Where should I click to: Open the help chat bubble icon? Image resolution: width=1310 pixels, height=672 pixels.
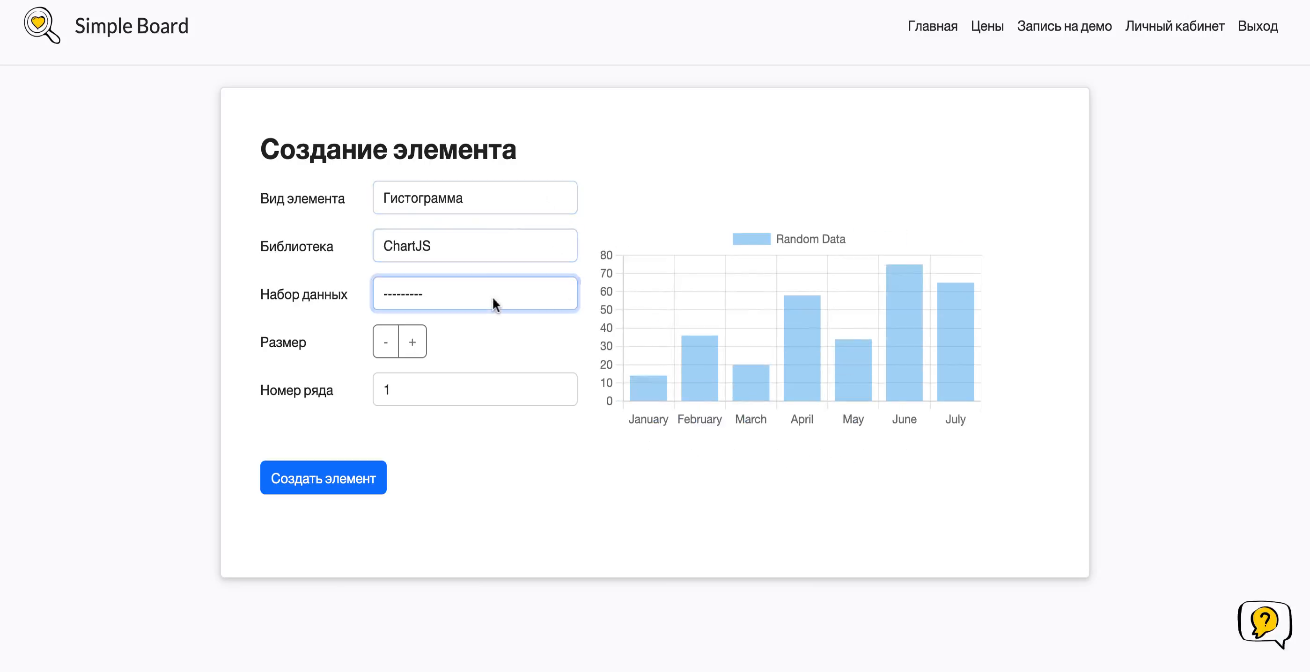pyautogui.click(x=1265, y=624)
